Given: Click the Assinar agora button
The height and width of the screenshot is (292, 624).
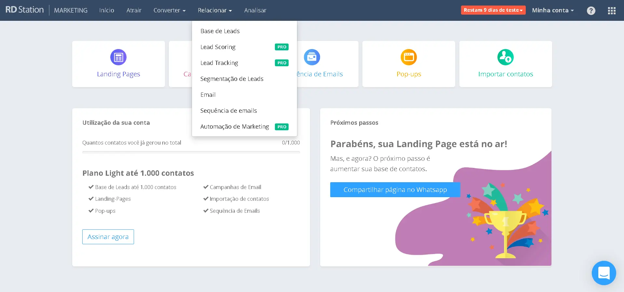Looking at the screenshot, I should (x=108, y=237).
